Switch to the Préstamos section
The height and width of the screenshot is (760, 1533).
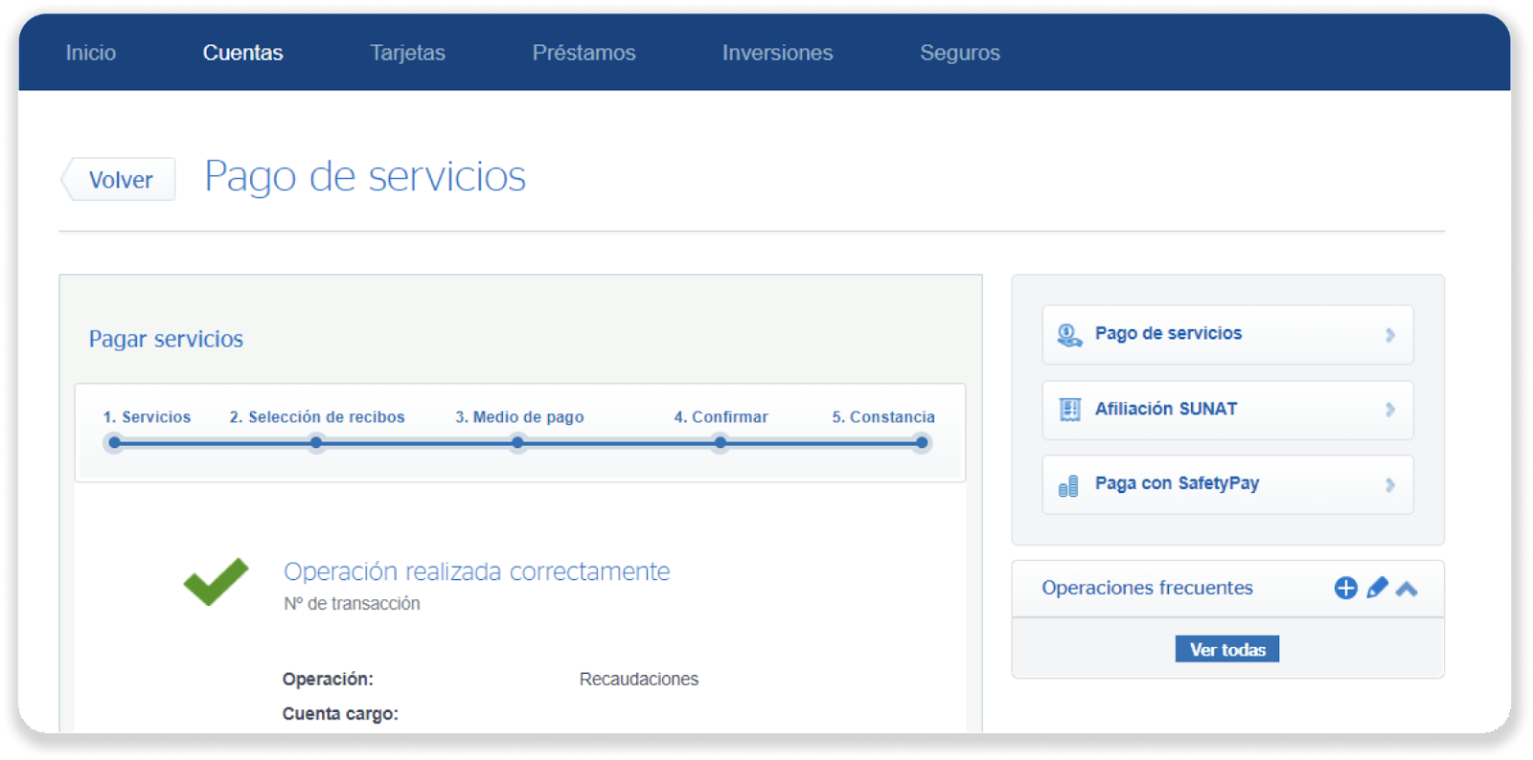click(583, 53)
